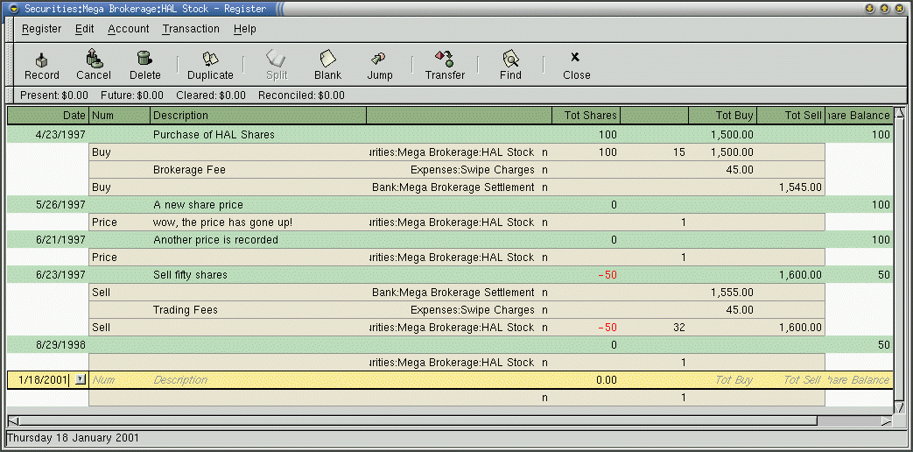The width and height of the screenshot is (913, 452).
Task: Click the vertical scrollbar down arrow
Action: [x=899, y=407]
